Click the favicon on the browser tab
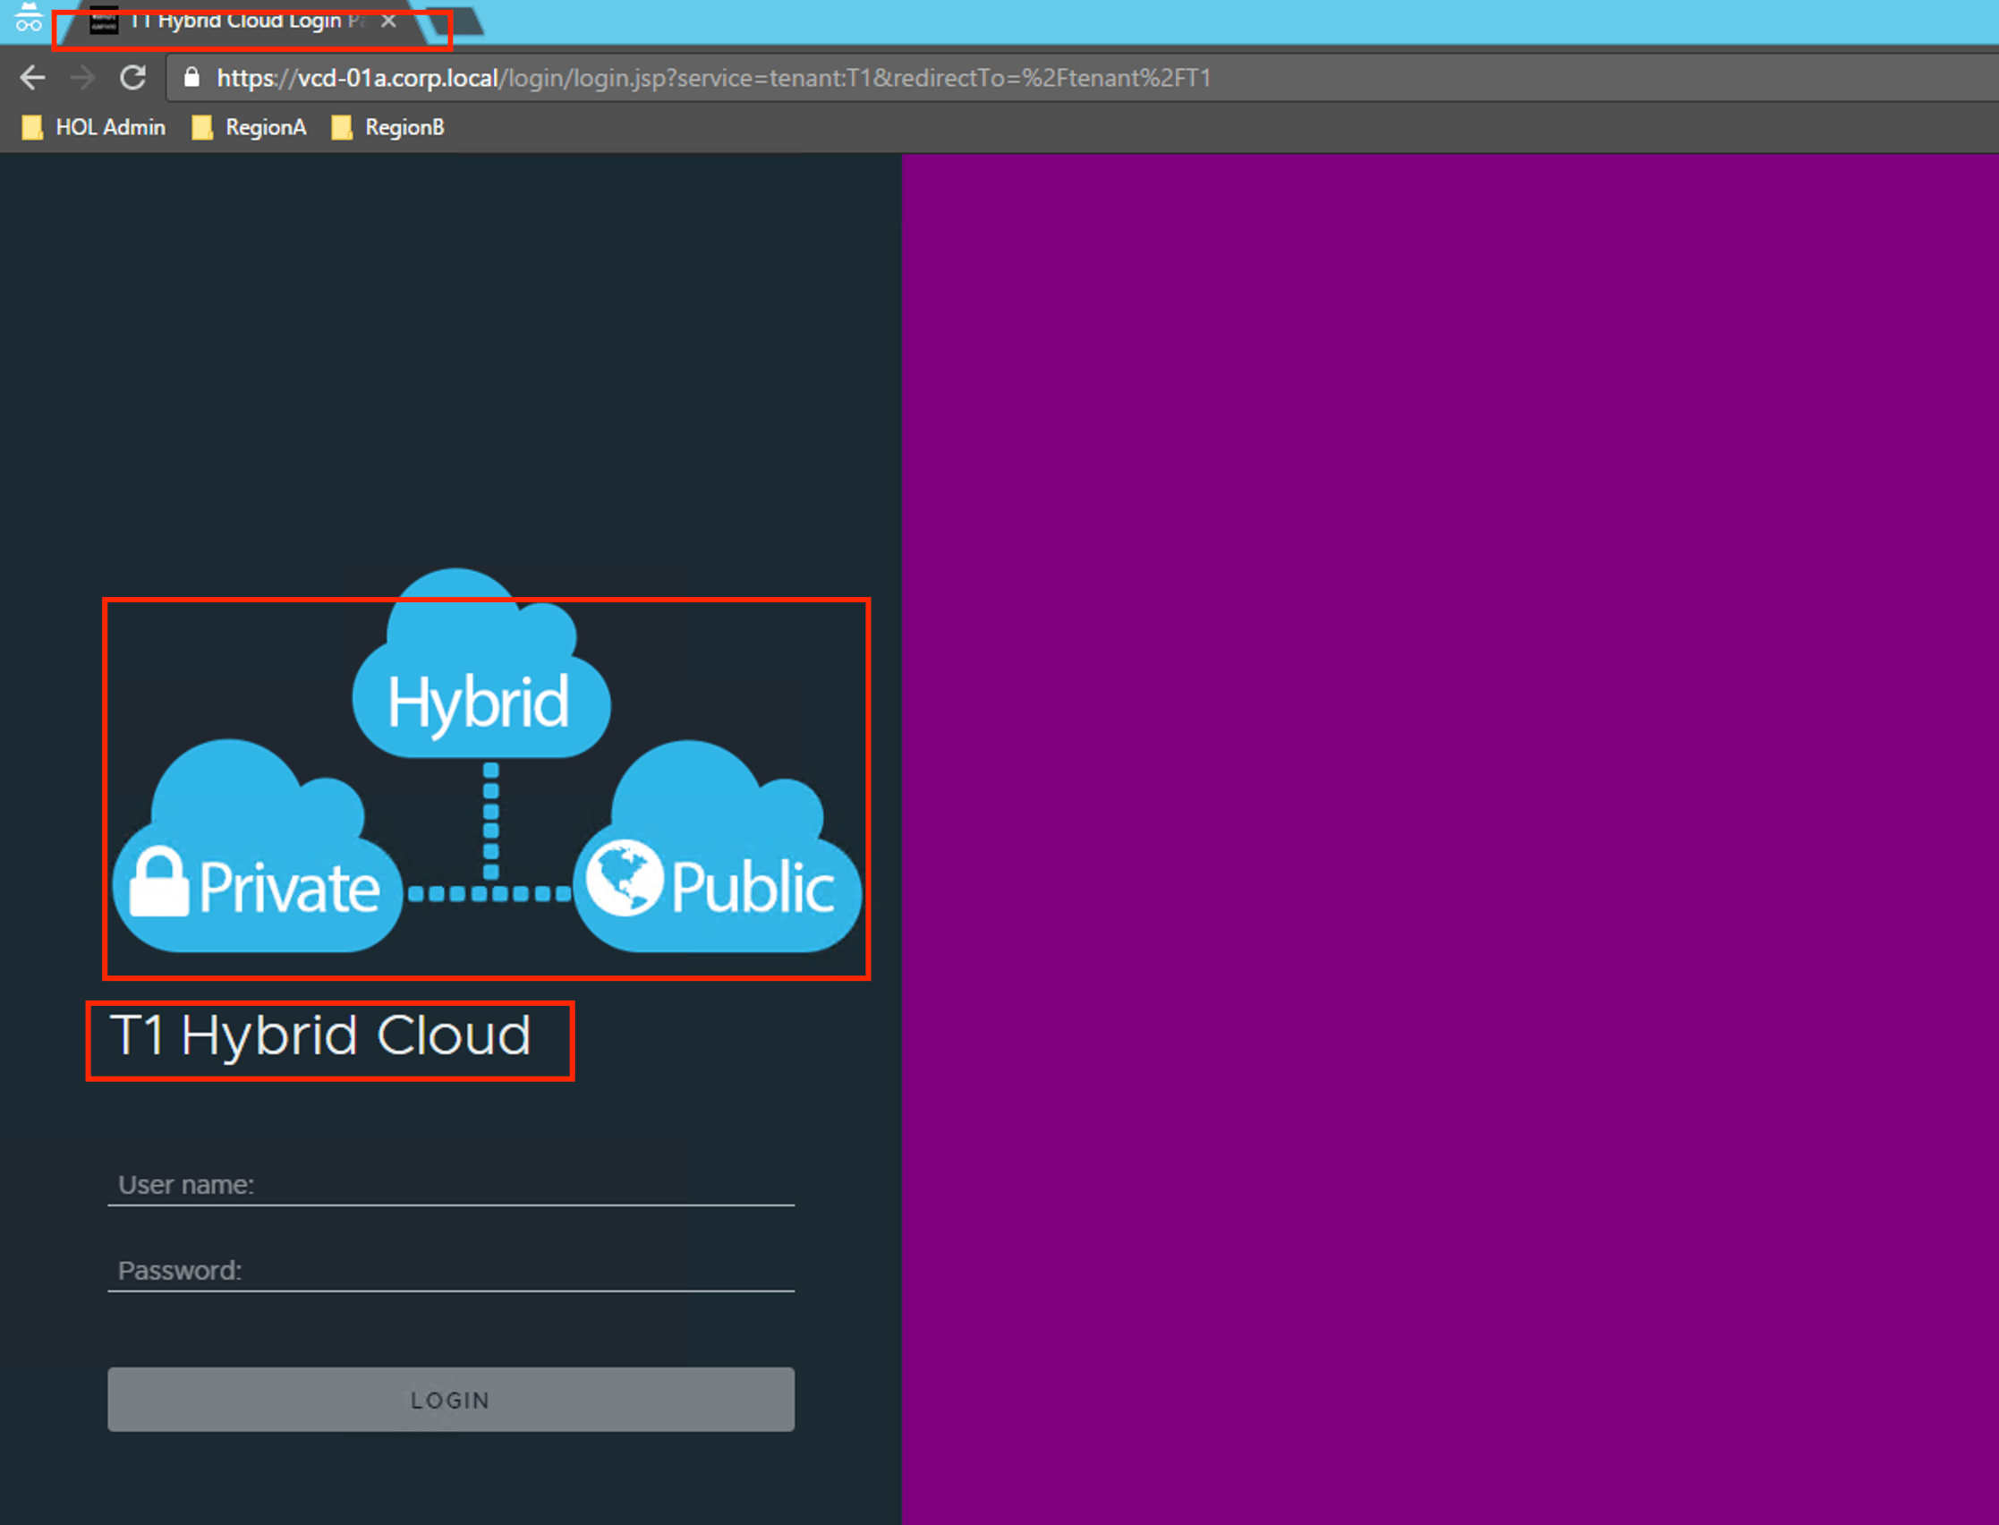This screenshot has height=1525, width=1999. coord(105,20)
